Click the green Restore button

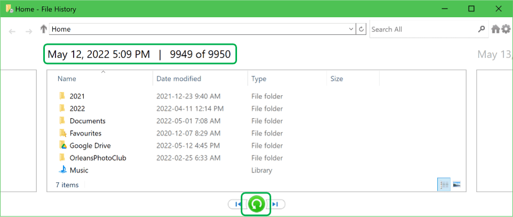click(256, 204)
